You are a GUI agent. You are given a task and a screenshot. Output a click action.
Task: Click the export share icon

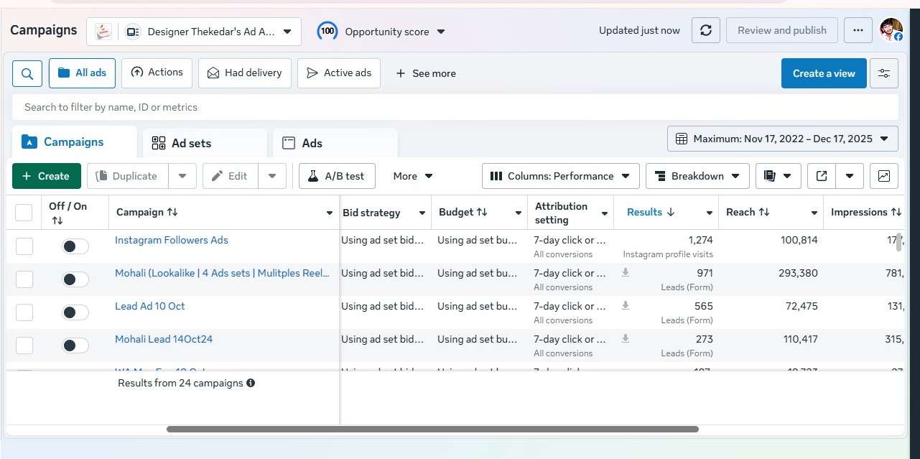(x=822, y=176)
